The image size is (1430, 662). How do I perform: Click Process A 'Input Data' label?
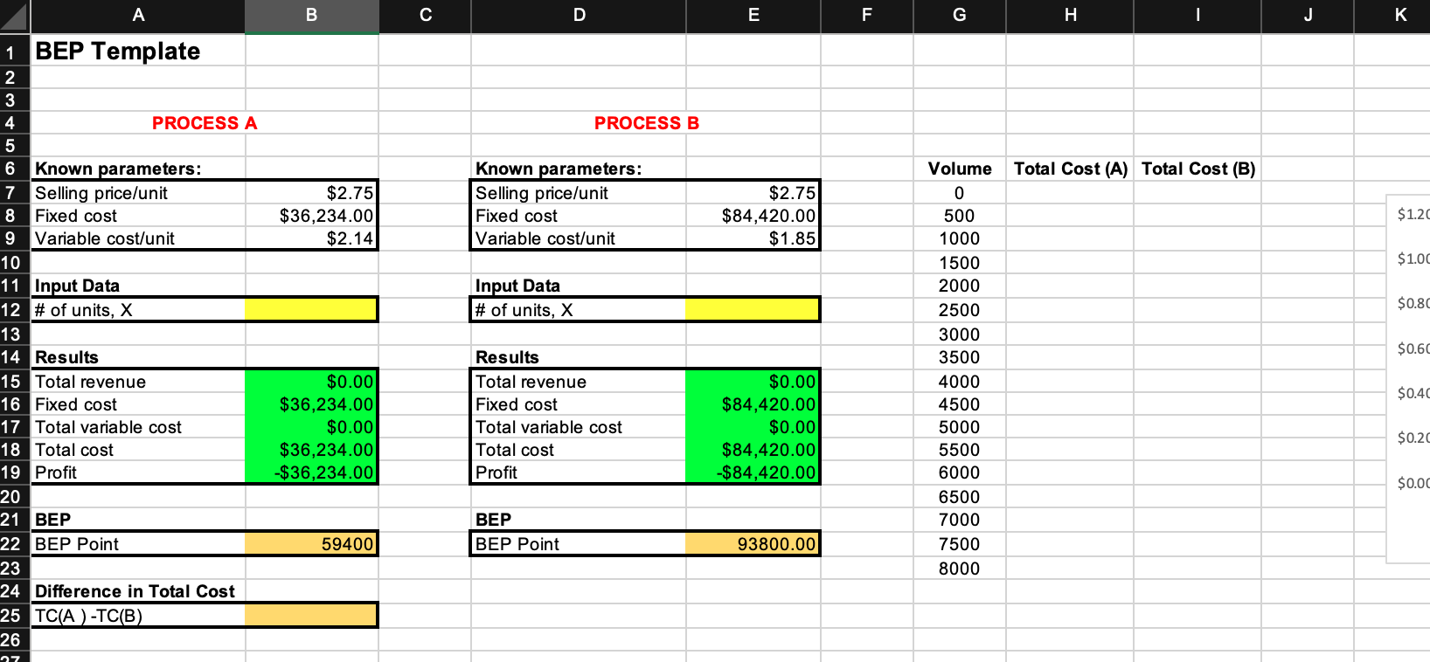[x=77, y=286]
